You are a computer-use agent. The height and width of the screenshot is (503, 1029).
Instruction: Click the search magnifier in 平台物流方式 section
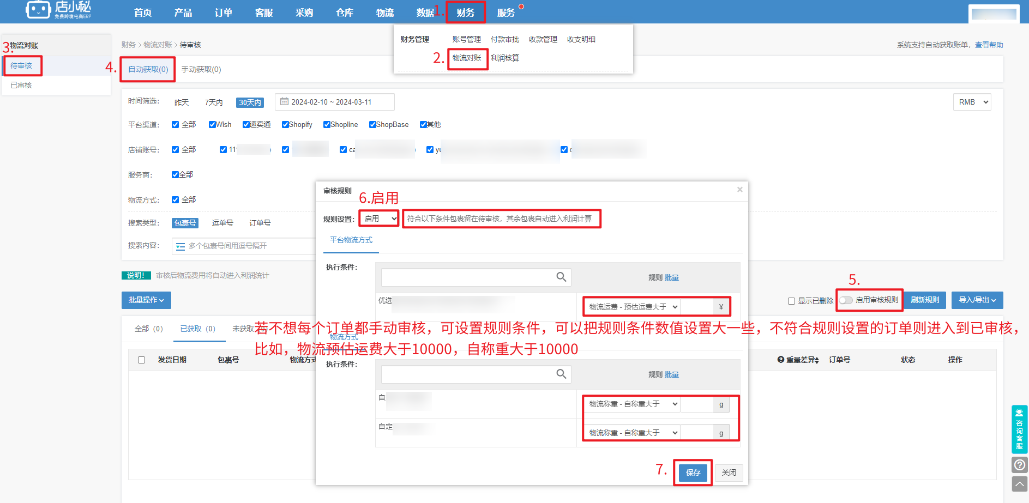click(561, 277)
